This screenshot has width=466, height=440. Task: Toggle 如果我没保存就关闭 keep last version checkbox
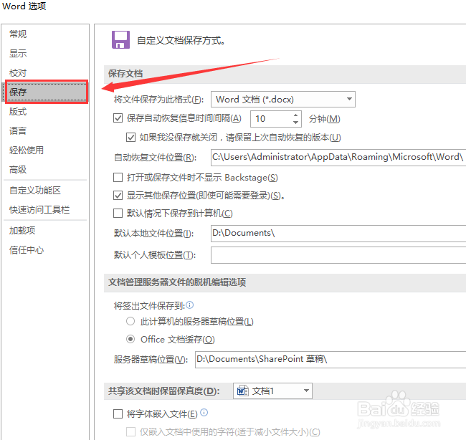click(x=130, y=138)
